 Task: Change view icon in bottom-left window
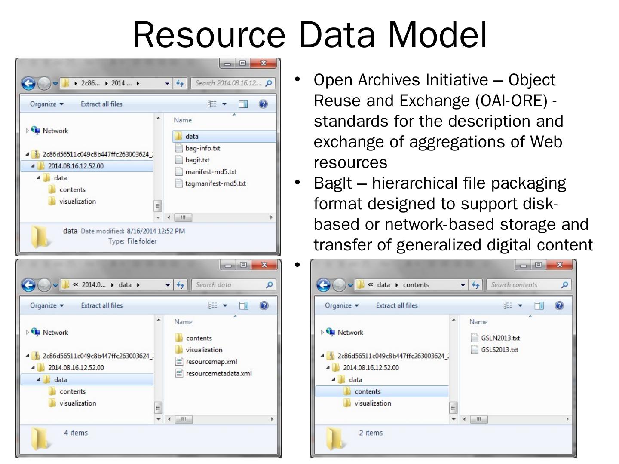213,305
